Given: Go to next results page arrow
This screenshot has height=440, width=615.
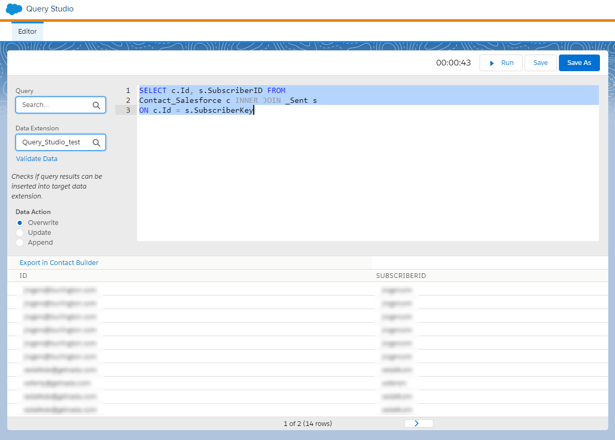Looking at the screenshot, I should (418, 423).
